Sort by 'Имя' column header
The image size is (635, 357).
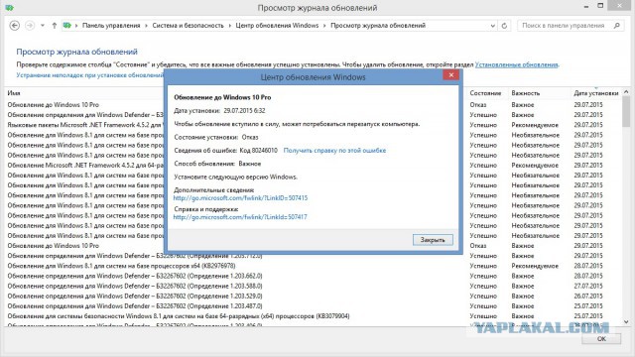click(14, 93)
